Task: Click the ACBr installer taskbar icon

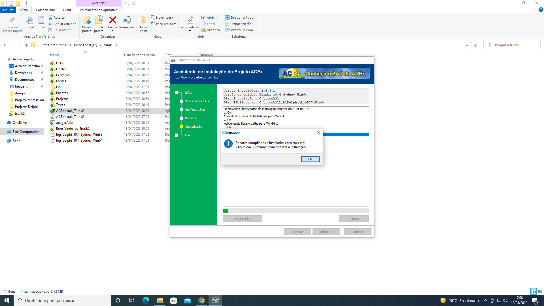Action: 215,300
